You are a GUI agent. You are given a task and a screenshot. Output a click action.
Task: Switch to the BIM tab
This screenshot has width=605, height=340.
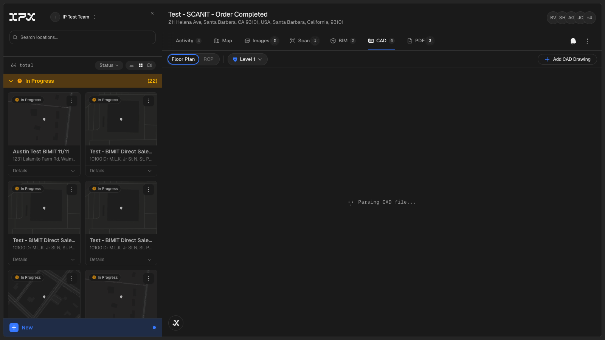coord(343,41)
